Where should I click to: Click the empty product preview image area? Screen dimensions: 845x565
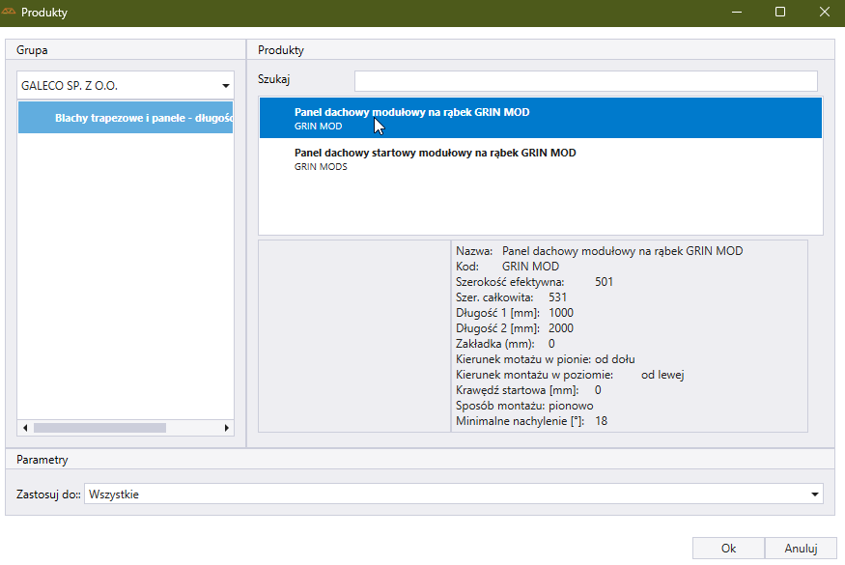pos(354,335)
